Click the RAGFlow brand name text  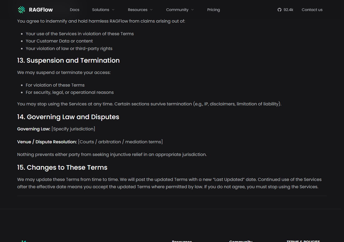coord(41,10)
